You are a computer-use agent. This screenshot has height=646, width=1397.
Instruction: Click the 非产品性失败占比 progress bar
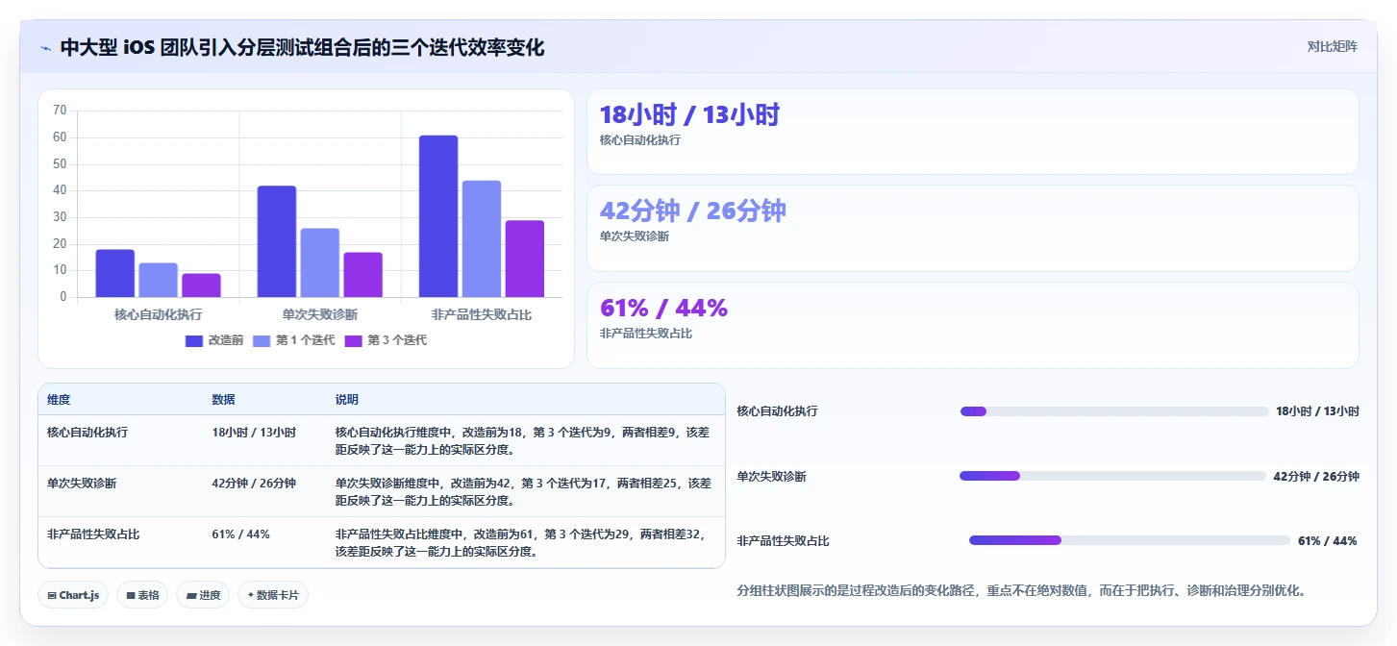(x=1130, y=540)
